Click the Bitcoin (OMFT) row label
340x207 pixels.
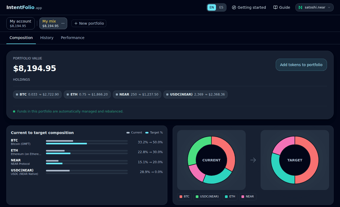pyautogui.click(x=20, y=144)
